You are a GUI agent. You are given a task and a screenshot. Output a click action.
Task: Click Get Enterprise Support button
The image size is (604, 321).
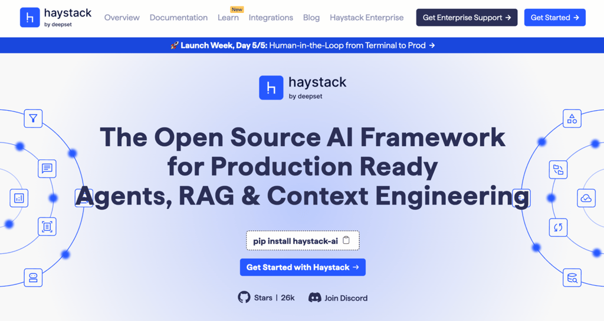[x=467, y=17]
